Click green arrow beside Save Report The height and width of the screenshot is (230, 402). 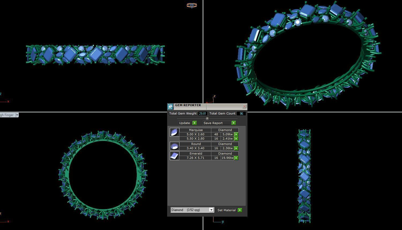[x=234, y=123]
